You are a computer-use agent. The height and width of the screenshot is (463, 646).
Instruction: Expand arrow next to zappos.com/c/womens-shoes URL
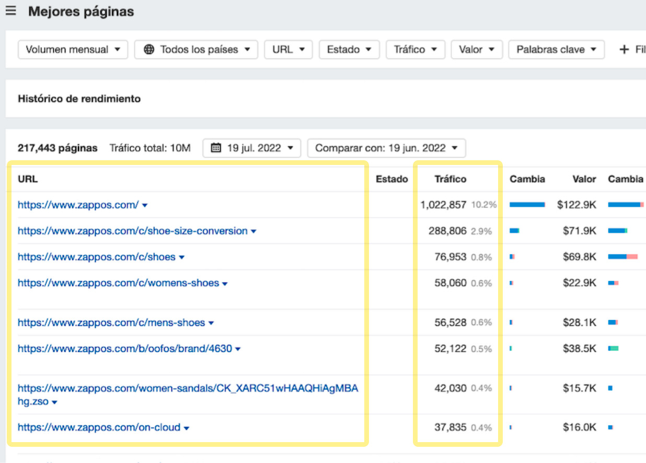pos(225,283)
